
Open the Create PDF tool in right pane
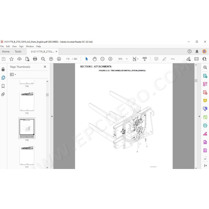(205, 92)
